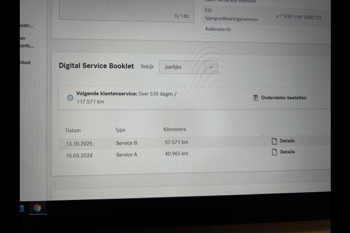Screen dimensions: 350x233
Task: Click the Kilometers column header
Action: [x=174, y=129]
